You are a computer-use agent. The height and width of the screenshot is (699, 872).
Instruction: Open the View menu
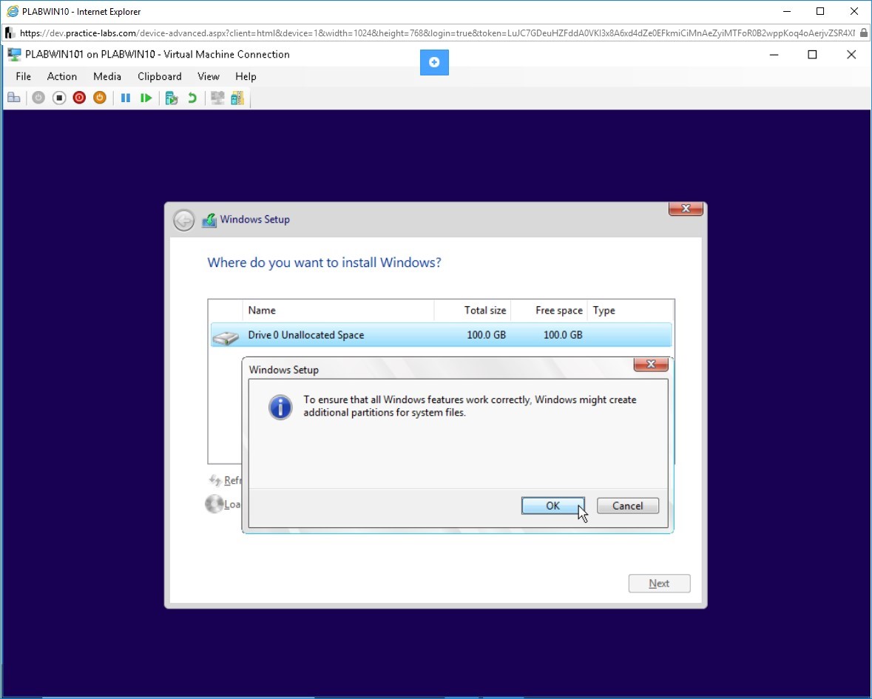209,77
